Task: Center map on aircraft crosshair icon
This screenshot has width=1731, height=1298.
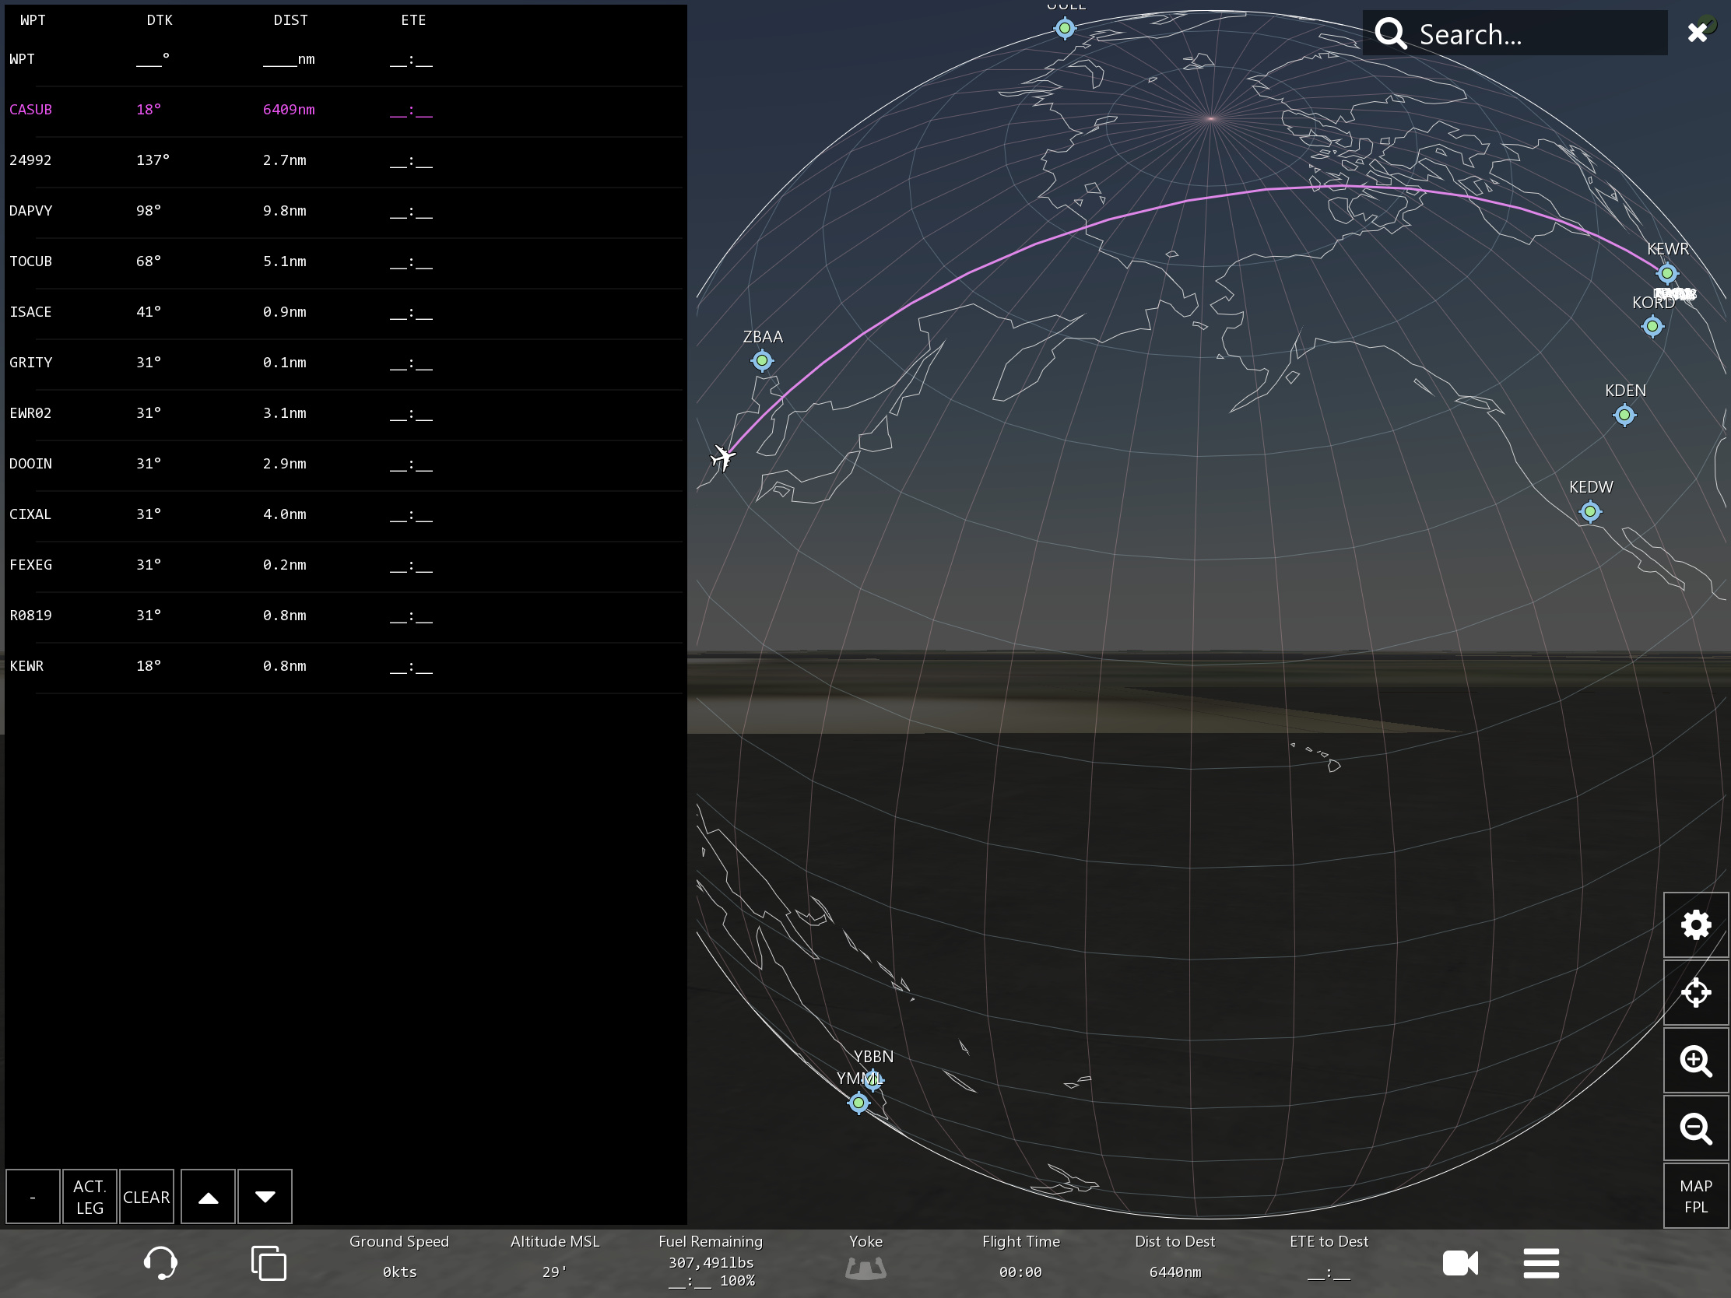Action: click(1695, 992)
